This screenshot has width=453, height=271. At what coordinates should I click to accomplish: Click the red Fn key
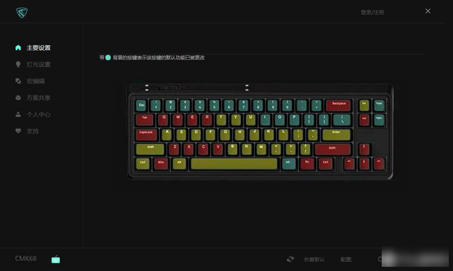pyautogui.click(x=307, y=164)
